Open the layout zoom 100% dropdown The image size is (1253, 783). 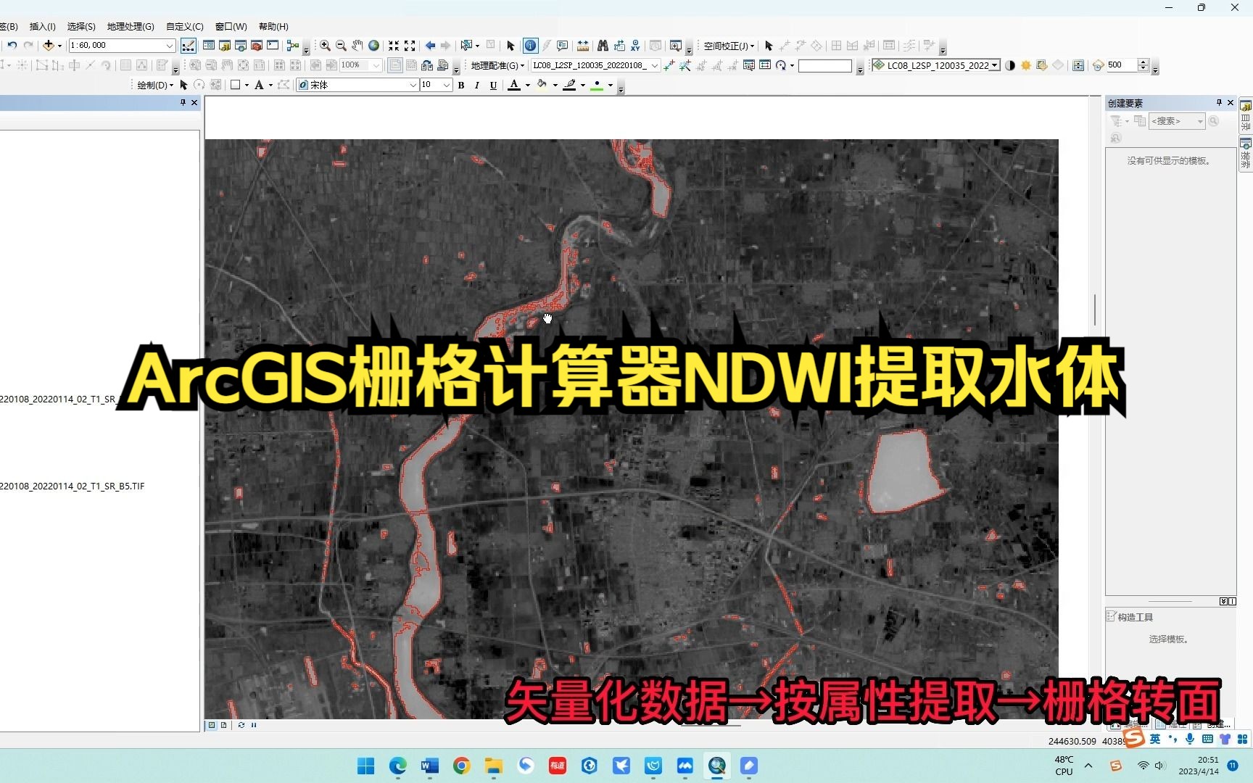[376, 65]
